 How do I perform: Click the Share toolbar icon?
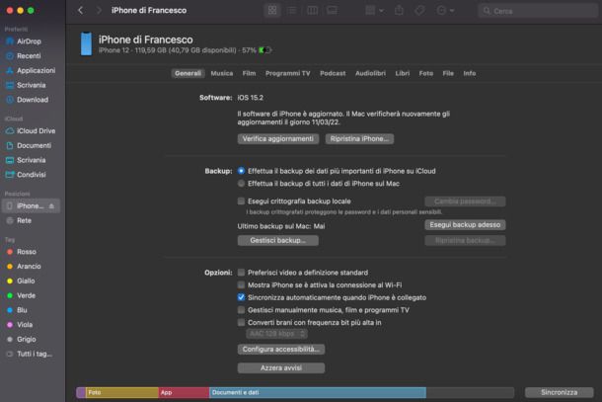399,11
